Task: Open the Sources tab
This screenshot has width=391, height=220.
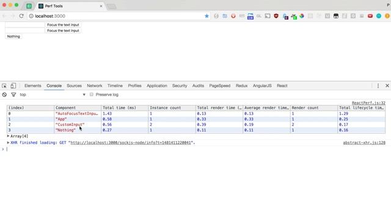Action: 74,86
